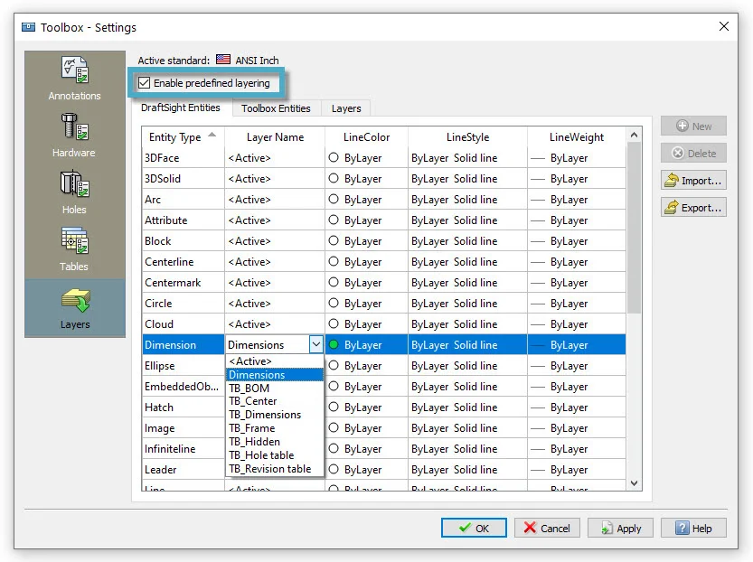
Task: Click the Export layers button
Action: click(x=693, y=208)
